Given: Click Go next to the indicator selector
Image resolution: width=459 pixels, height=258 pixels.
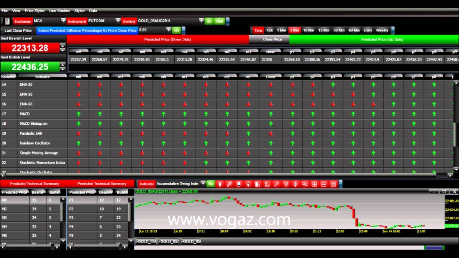Looking at the screenshot, I should [210, 183].
